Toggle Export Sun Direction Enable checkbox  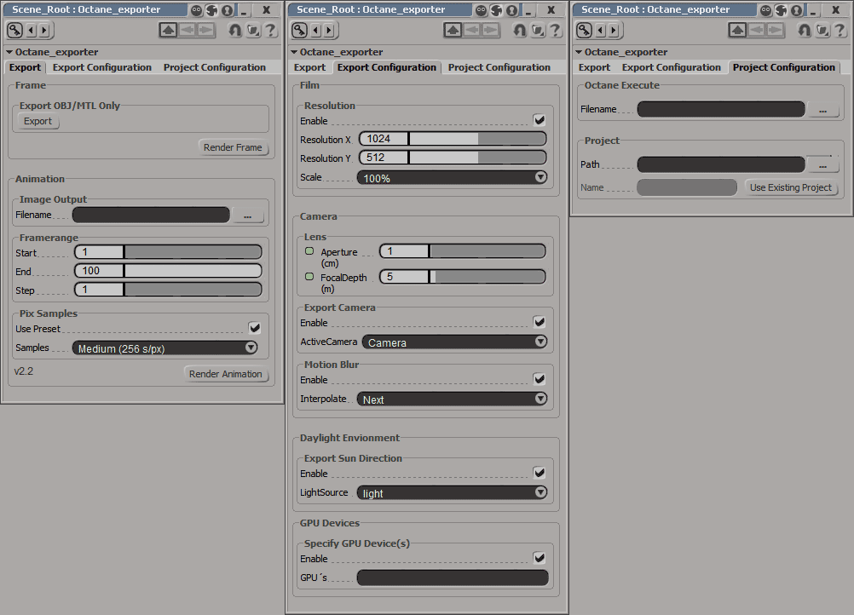(540, 473)
